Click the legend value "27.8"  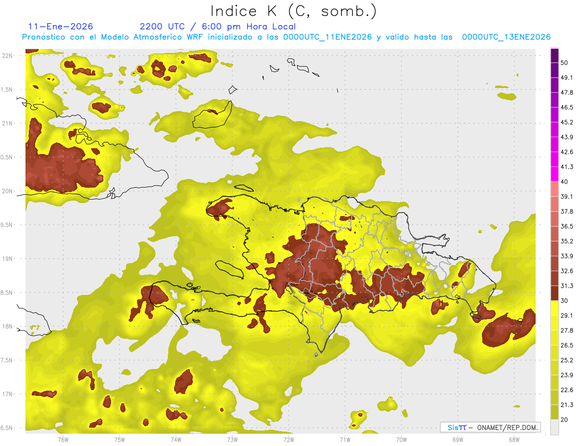tap(567, 331)
